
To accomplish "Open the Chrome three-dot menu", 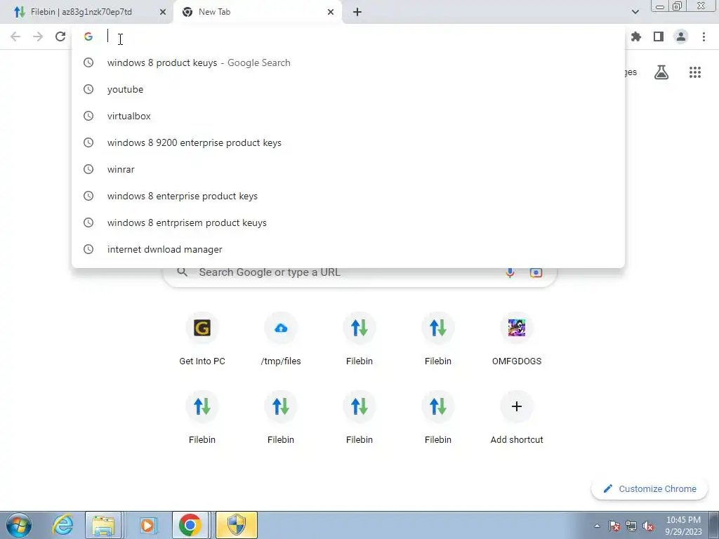I will pos(704,36).
